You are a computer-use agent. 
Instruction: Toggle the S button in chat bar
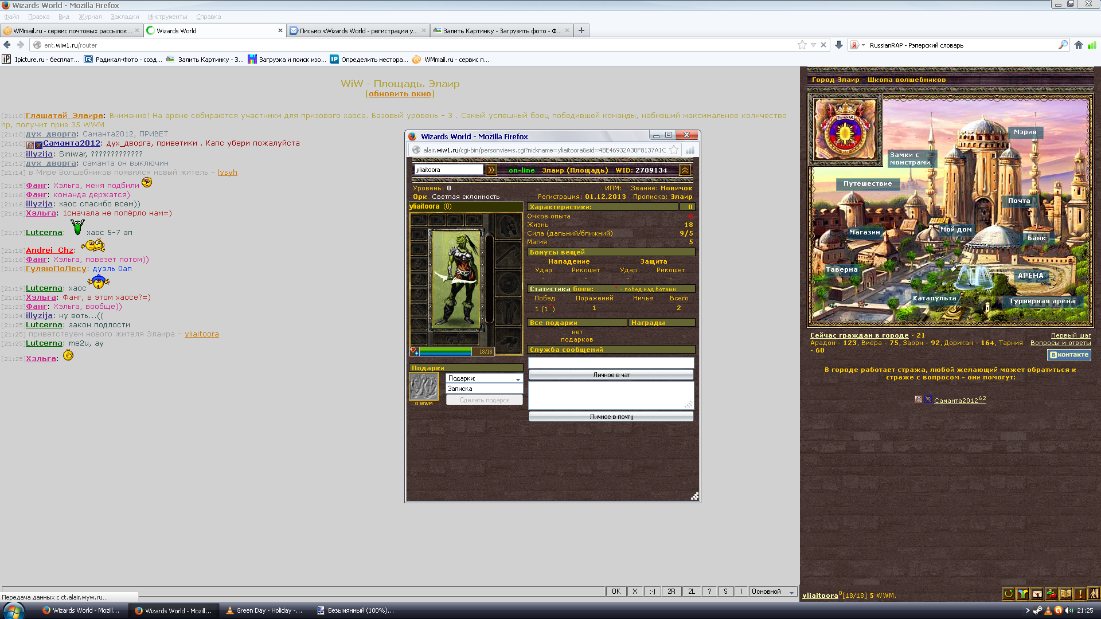[x=725, y=591]
